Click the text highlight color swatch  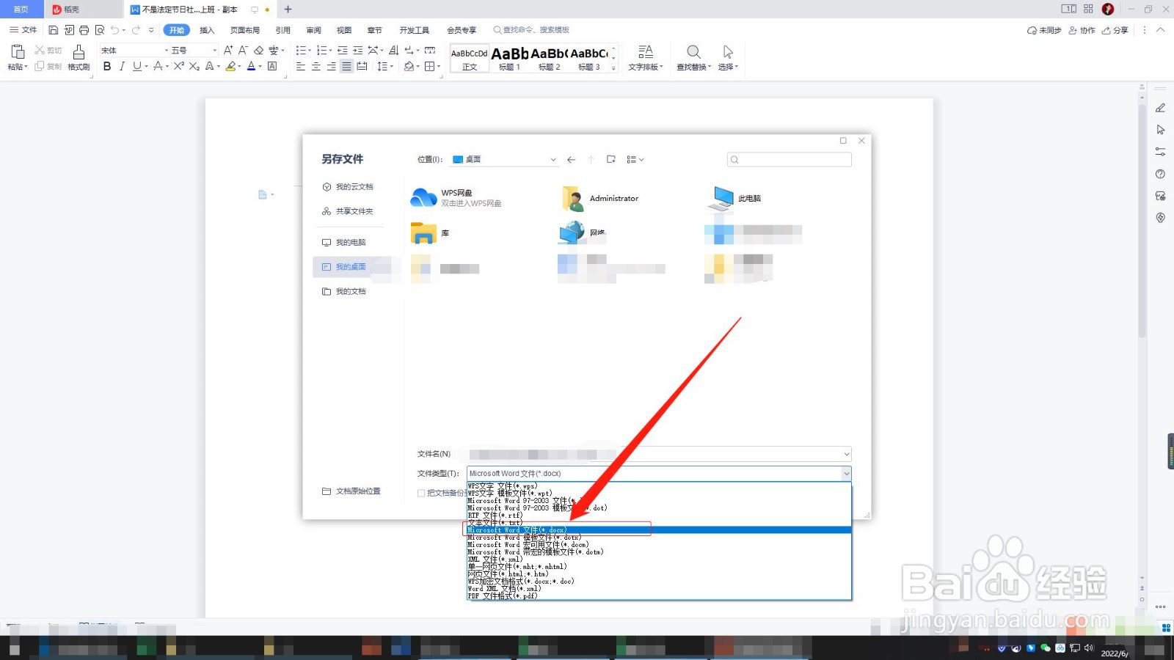(x=230, y=66)
